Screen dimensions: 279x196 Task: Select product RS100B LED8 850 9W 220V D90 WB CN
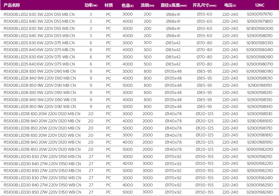point(40,107)
